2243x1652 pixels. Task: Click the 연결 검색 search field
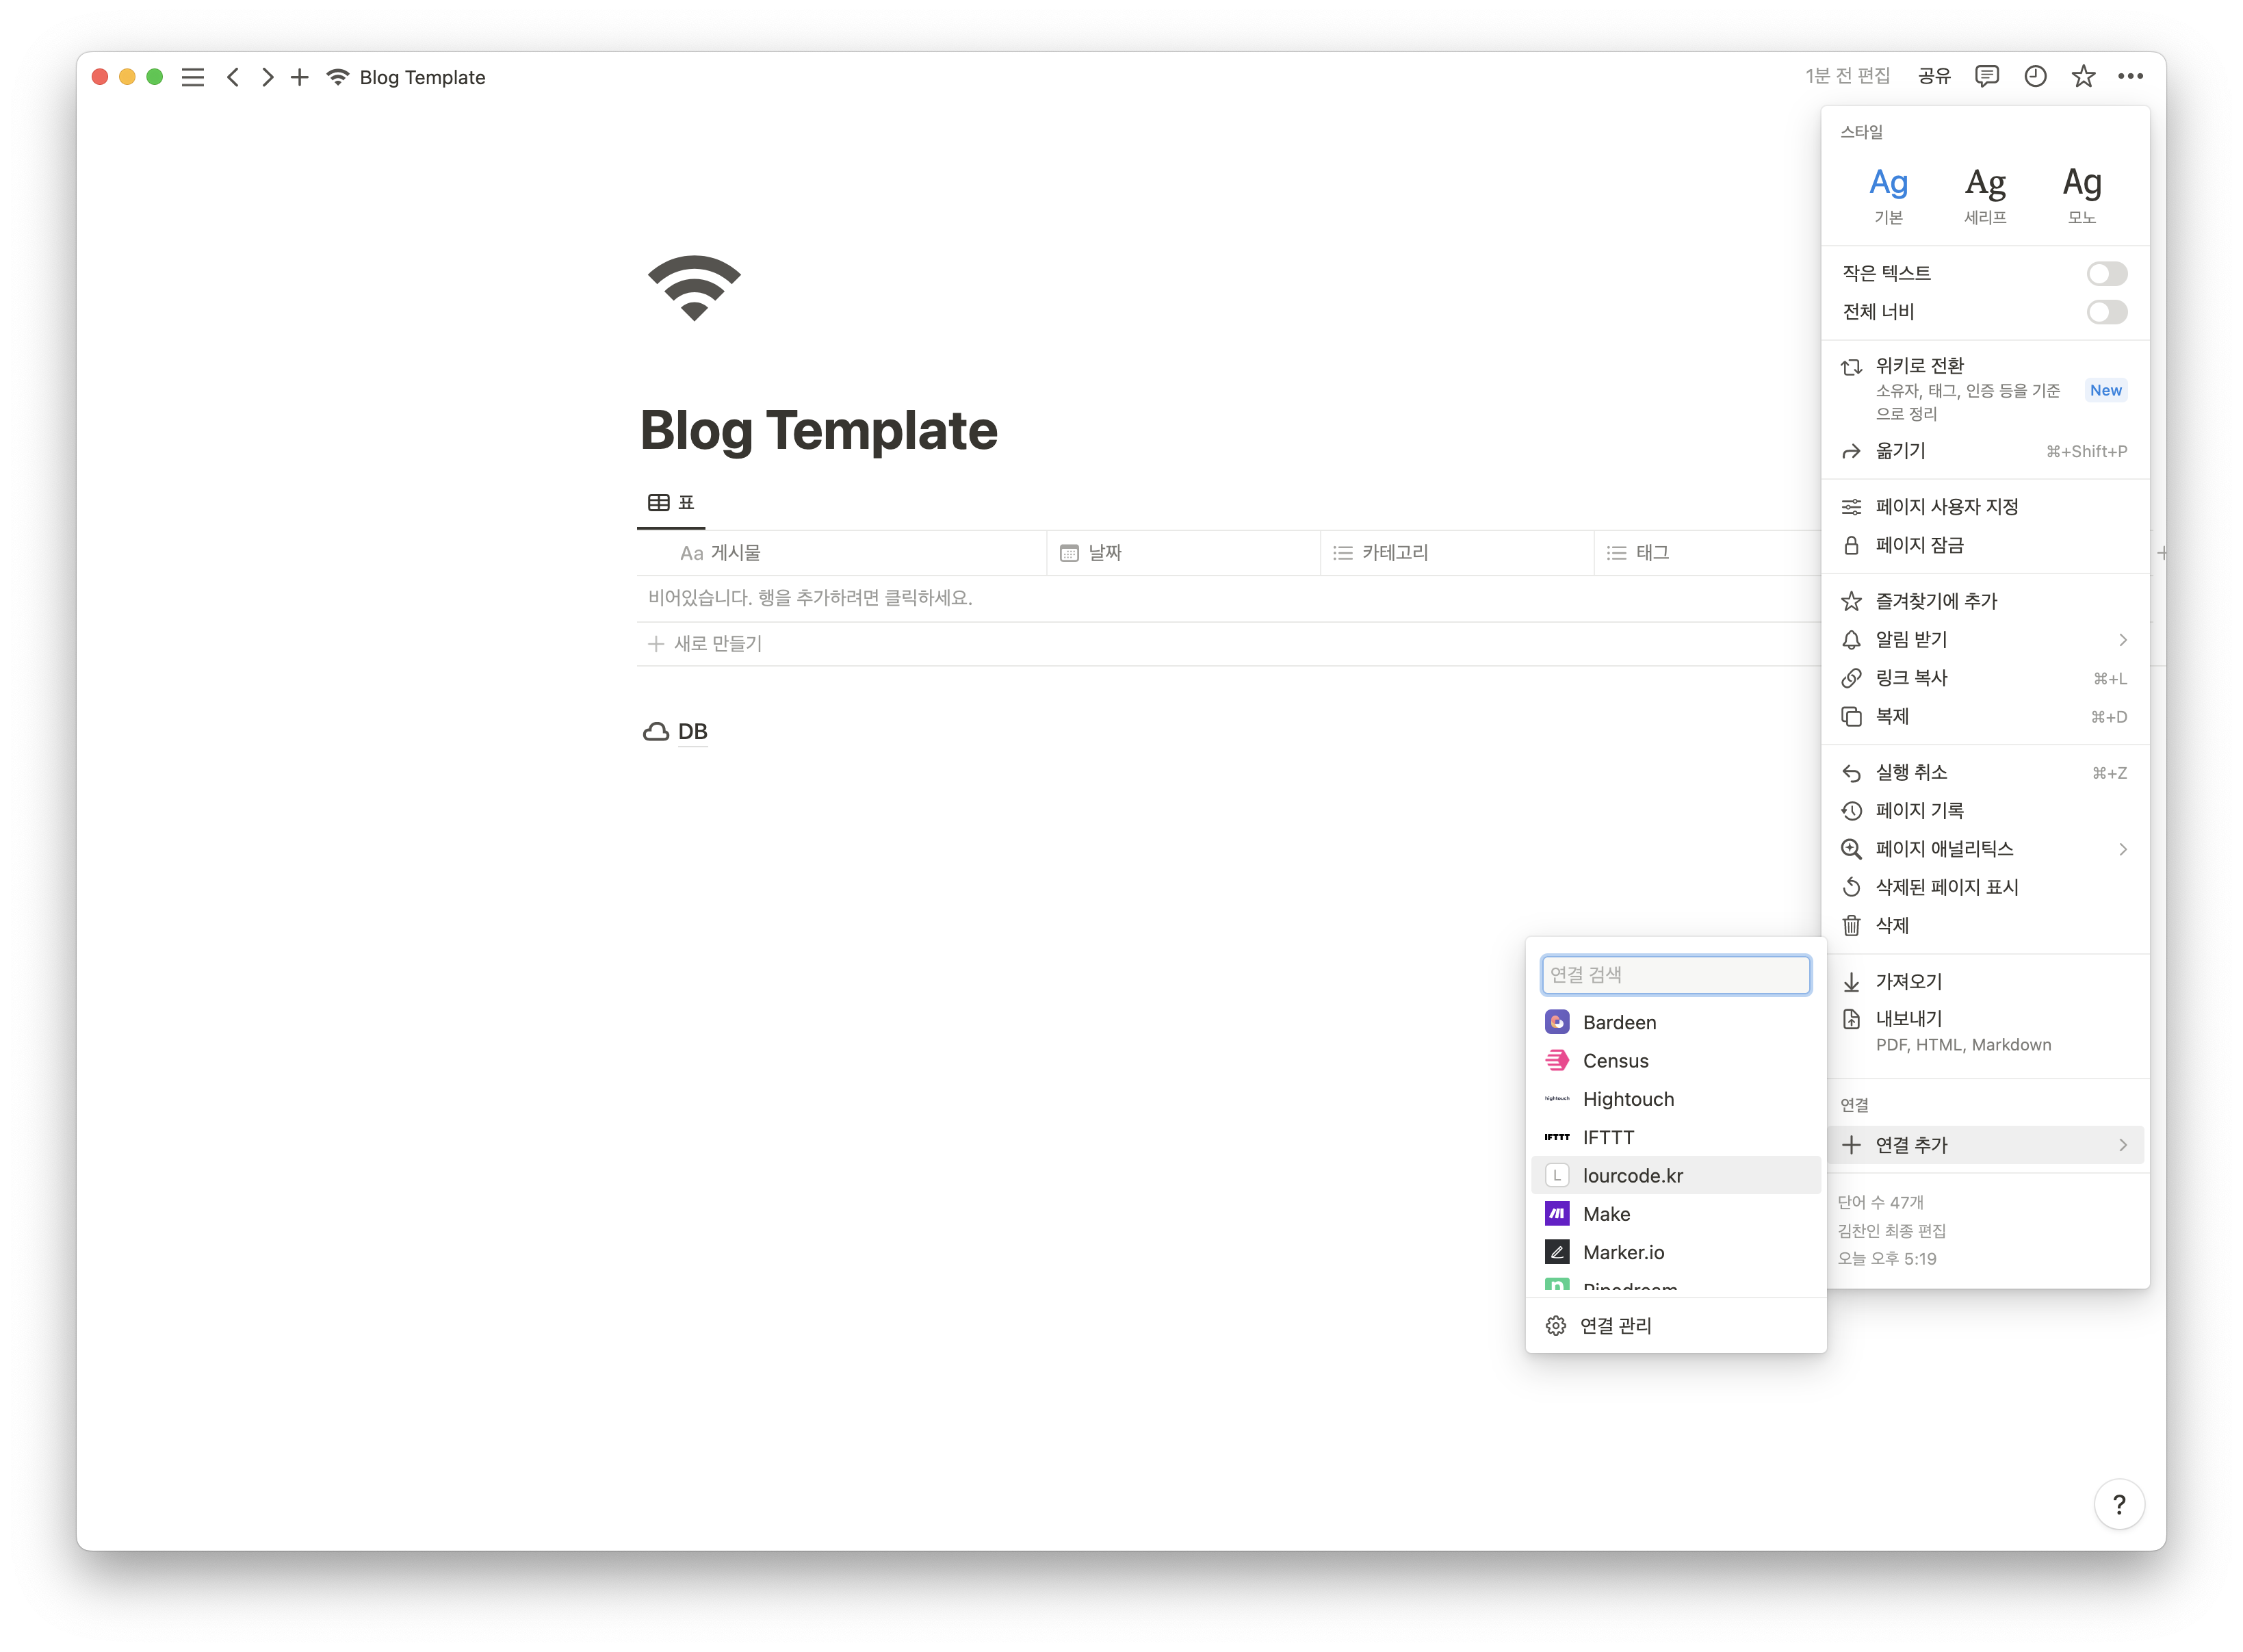click(1675, 975)
